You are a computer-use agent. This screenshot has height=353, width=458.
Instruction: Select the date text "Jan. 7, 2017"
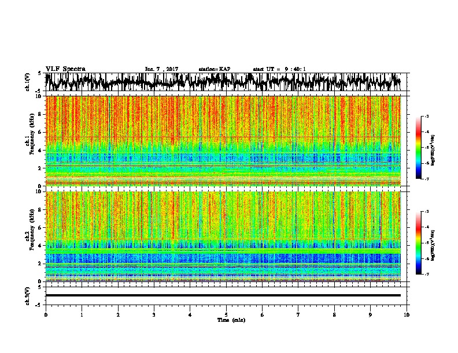click(161, 69)
